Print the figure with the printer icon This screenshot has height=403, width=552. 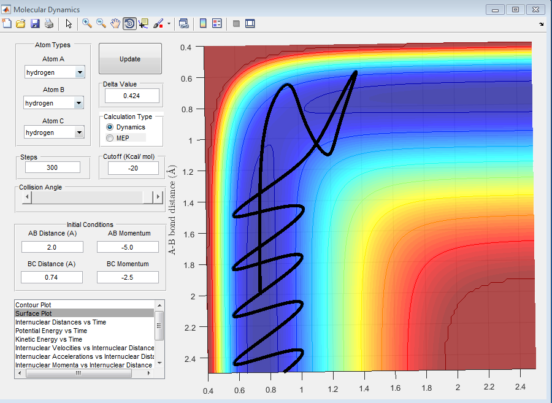pyautogui.click(x=48, y=23)
